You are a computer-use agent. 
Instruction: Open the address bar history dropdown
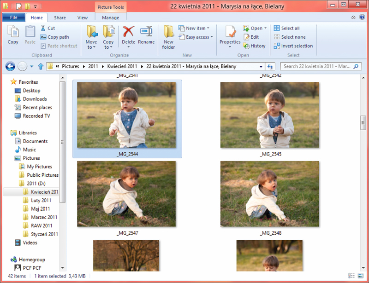click(x=262, y=66)
